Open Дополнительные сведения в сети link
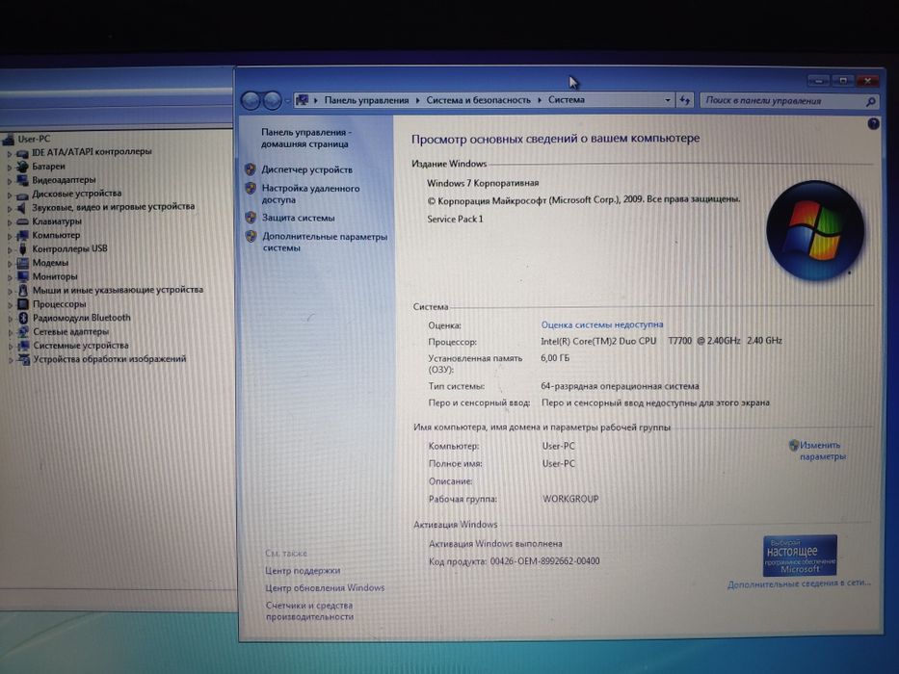The image size is (899, 674). click(799, 584)
